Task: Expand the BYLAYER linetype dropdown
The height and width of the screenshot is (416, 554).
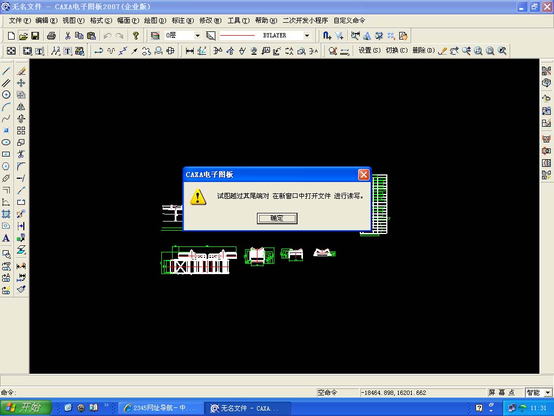Action: click(307, 35)
